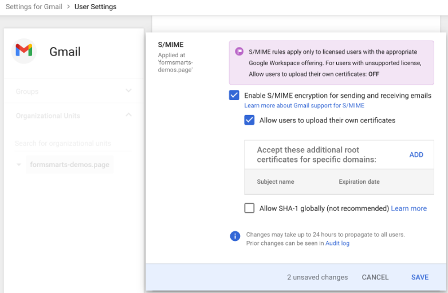Click 2 unsaved changes text
This screenshot has width=448, height=293.
[x=317, y=278]
